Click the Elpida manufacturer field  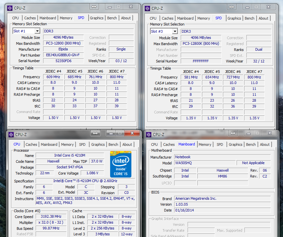pos(63,49)
